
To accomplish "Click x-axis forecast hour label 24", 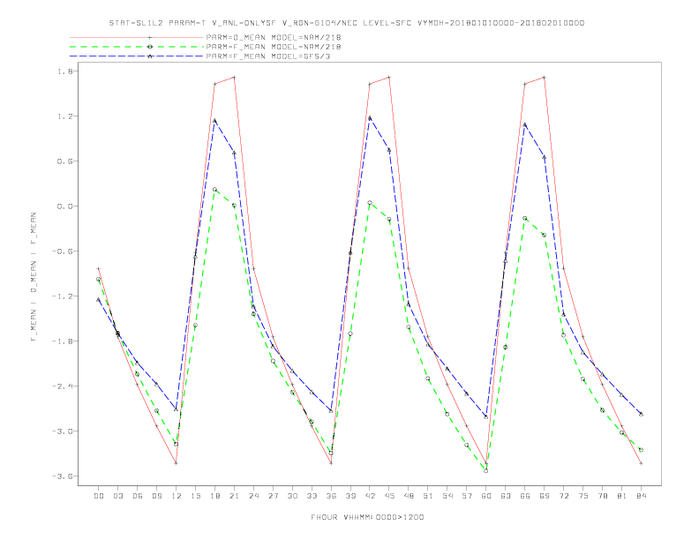I will pyautogui.click(x=253, y=496).
